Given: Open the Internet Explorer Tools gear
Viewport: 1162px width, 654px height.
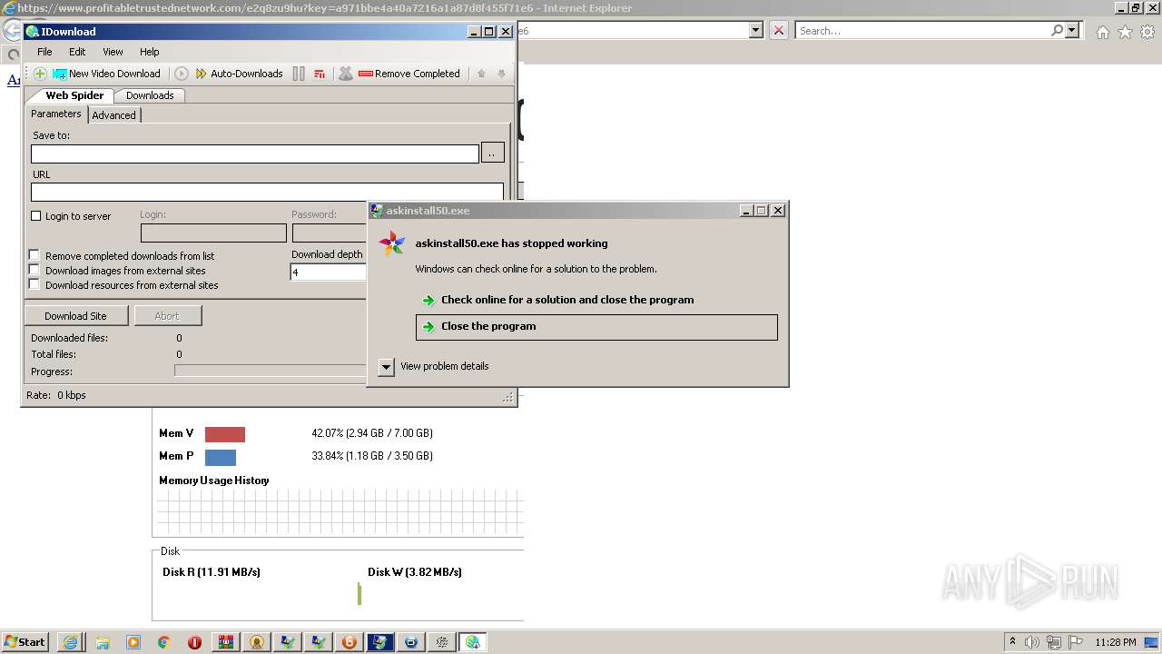Looking at the screenshot, I should click(x=1147, y=32).
